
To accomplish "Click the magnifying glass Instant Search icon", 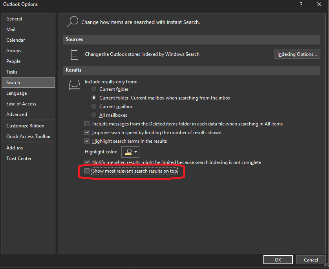I will 73,22.
